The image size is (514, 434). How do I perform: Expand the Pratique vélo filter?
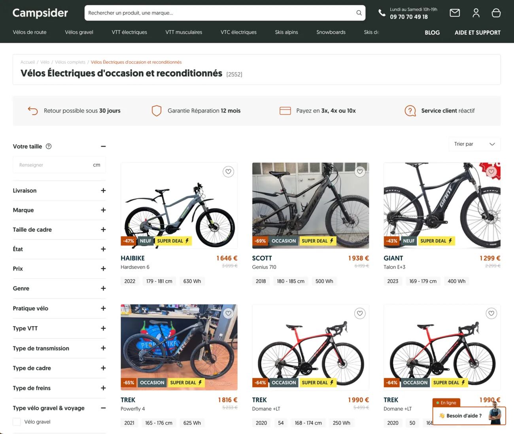(x=103, y=308)
